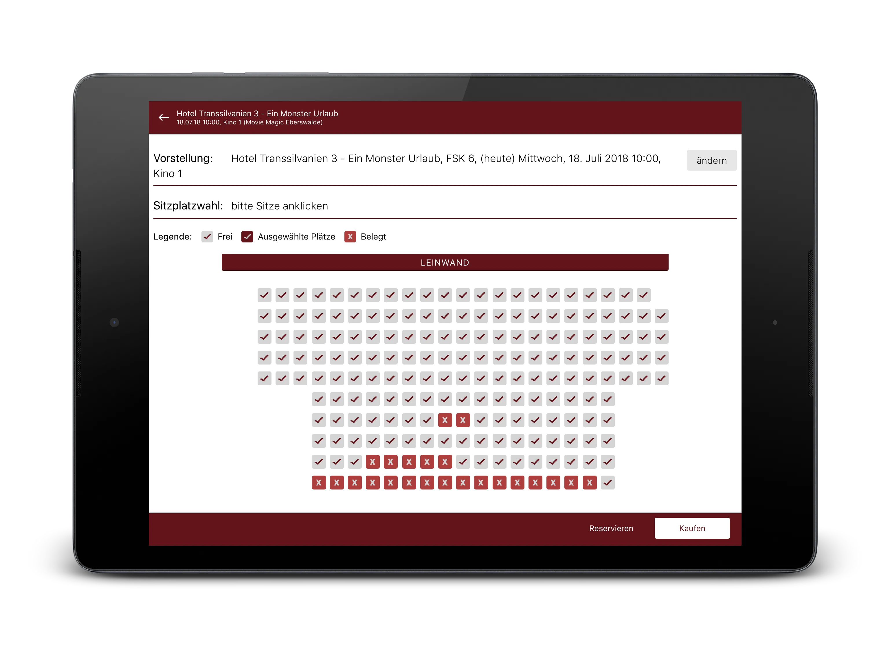Click 'ändern' to change the showing details
Screen dimensions: 890x646
point(712,160)
